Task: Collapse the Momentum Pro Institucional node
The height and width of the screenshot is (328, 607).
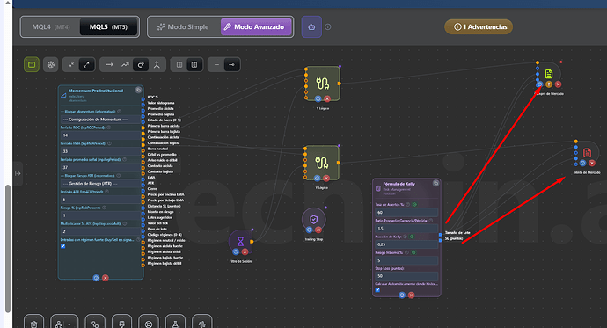Action: click(138, 90)
